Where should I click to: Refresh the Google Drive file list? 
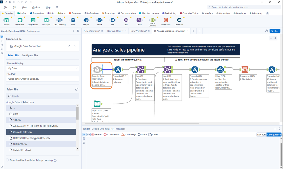77,89
